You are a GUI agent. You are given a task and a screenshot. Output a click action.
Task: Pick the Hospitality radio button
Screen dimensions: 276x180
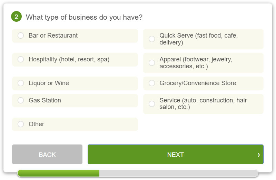click(21, 59)
